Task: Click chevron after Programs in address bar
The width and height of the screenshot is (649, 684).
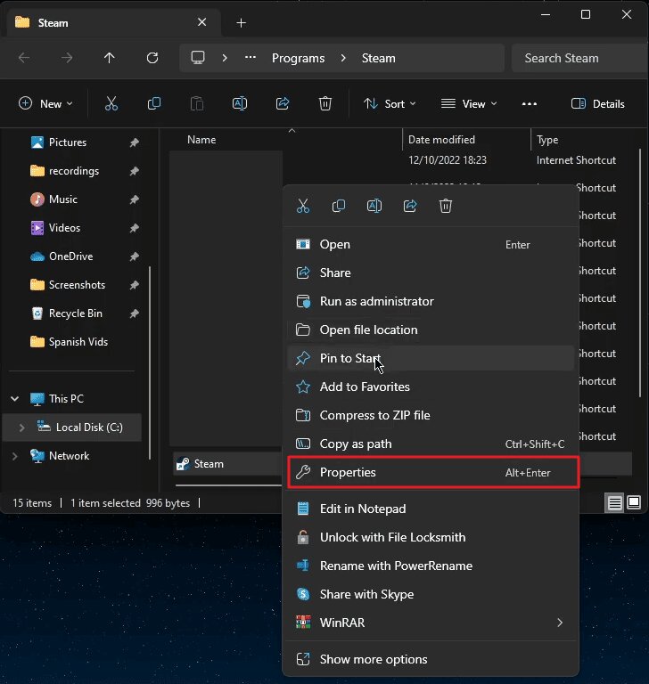Action: coord(343,58)
